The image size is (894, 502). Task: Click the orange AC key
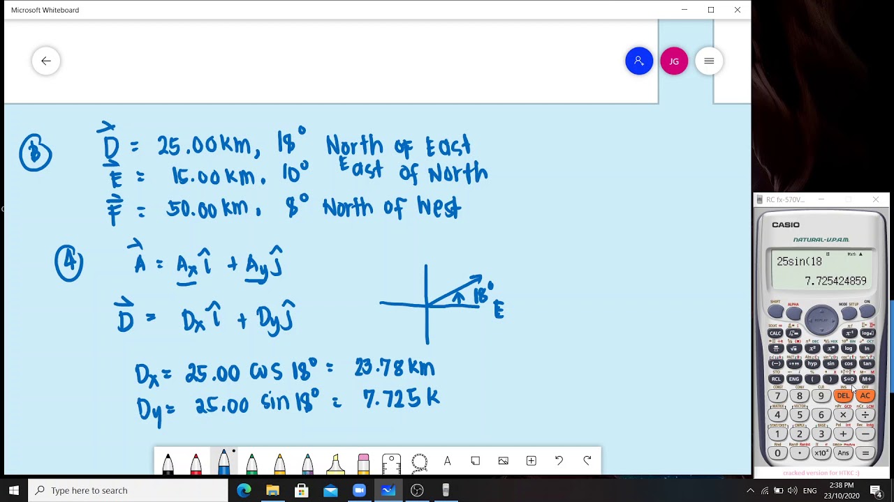tap(865, 395)
